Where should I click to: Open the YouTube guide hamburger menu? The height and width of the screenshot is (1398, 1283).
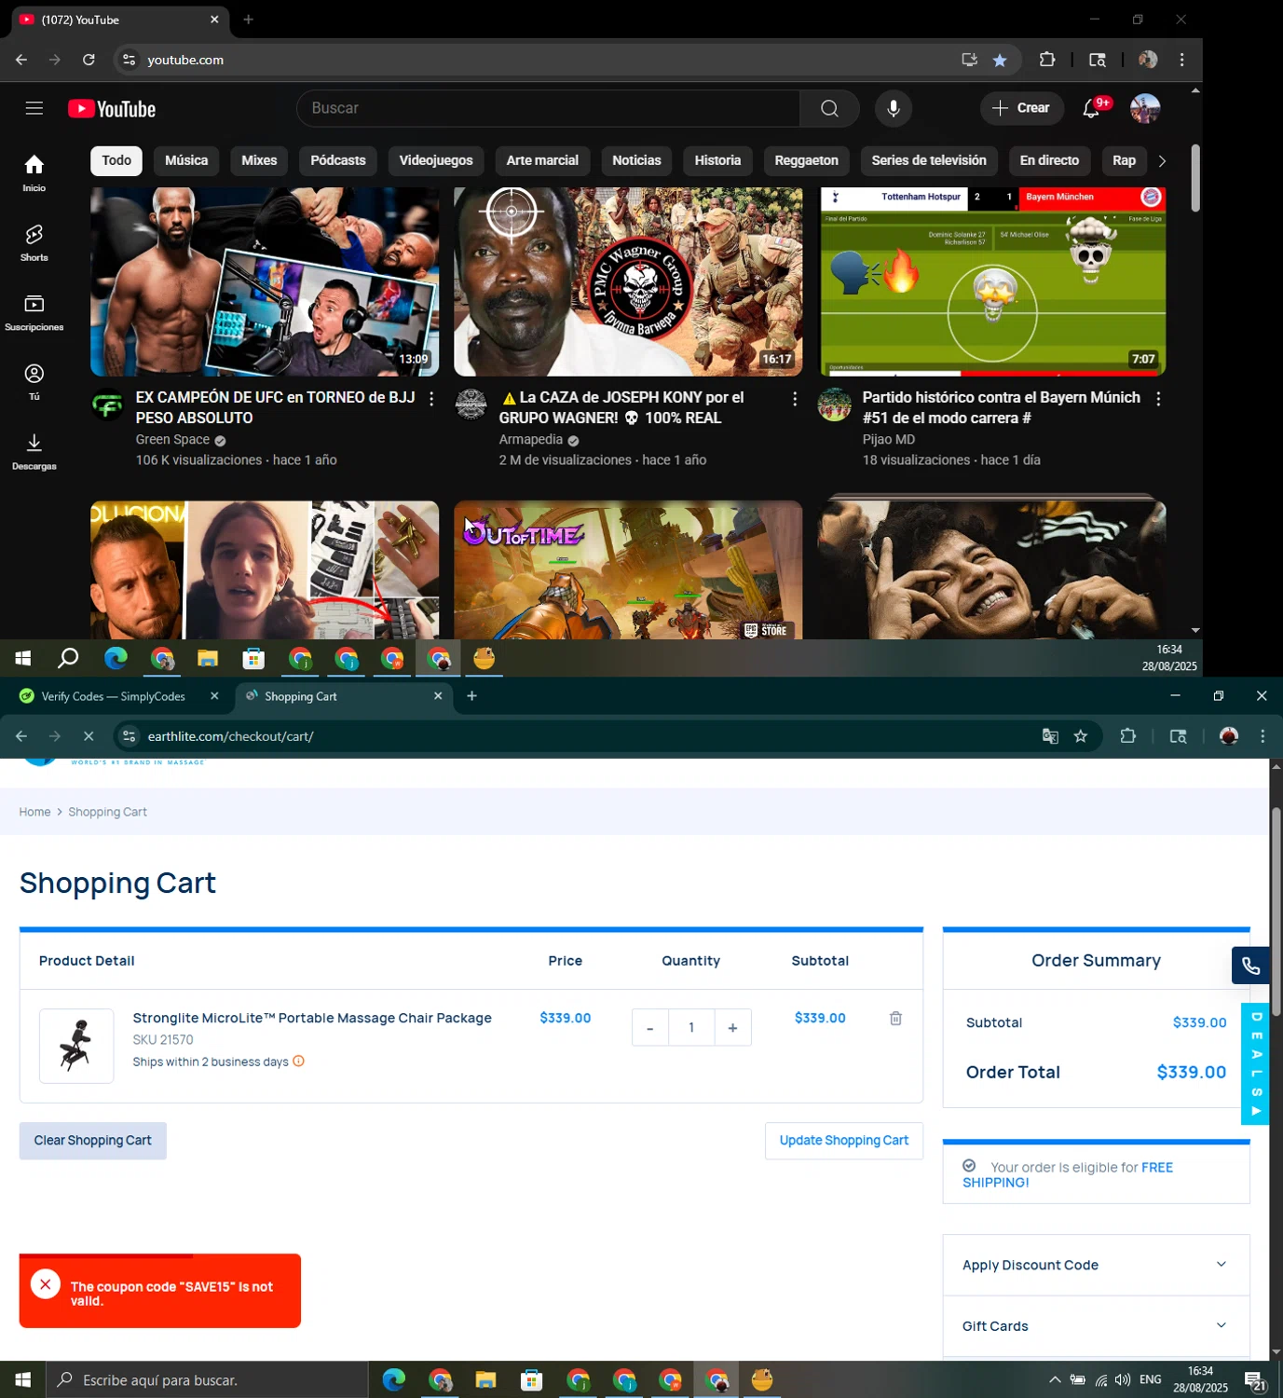[x=34, y=108]
